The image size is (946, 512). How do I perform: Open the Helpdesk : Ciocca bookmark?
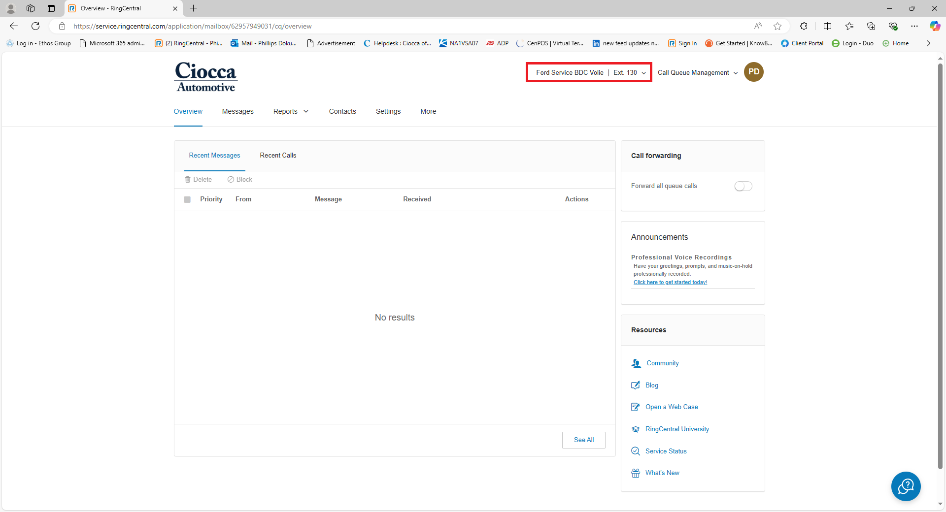pos(397,43)
